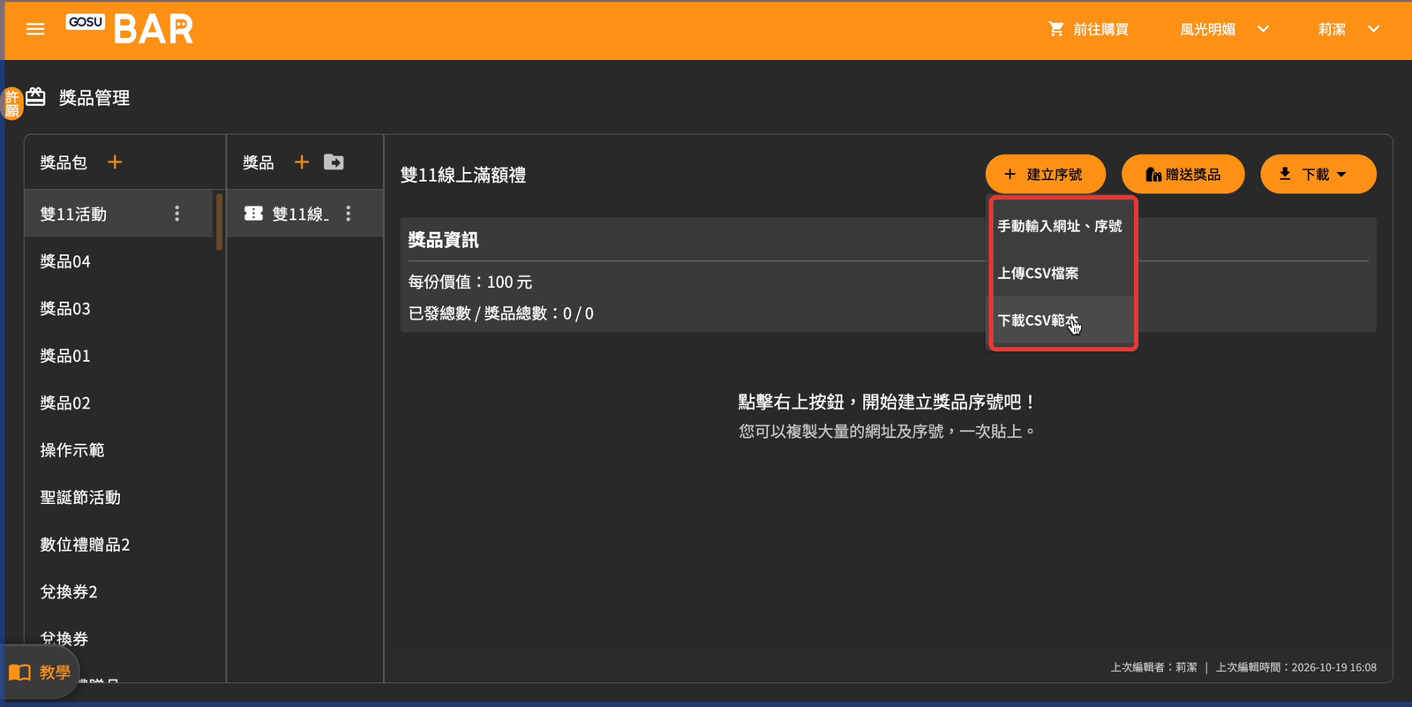Viewport: 1412px width, 707px height.
Task: Click the 獎品管理 gift card icon
Action: [35, 97]
